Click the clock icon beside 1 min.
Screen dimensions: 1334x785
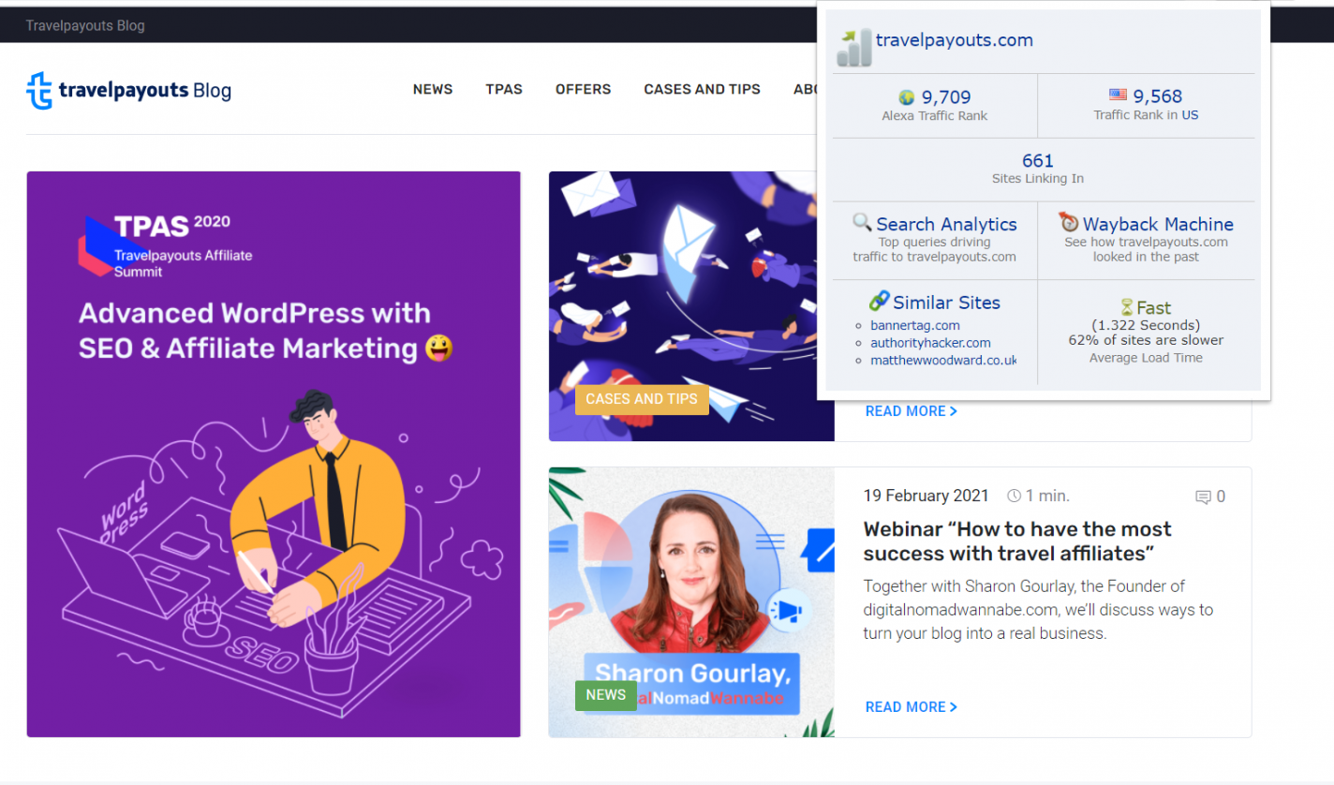click(x=1014, y=496)
